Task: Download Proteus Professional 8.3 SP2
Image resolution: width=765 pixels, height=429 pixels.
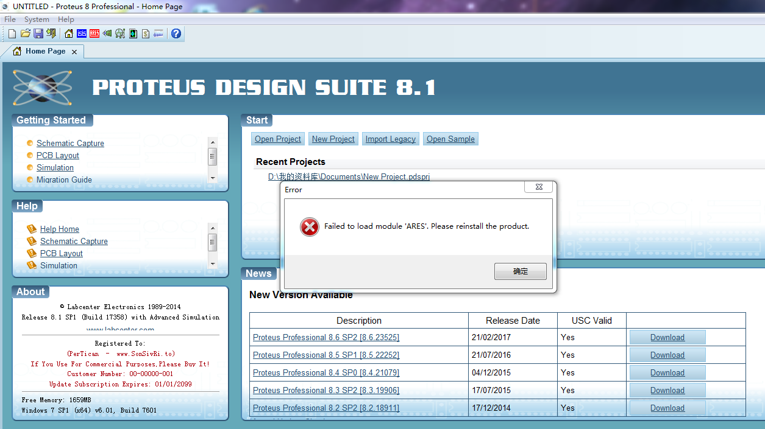Action: [667, 390]
